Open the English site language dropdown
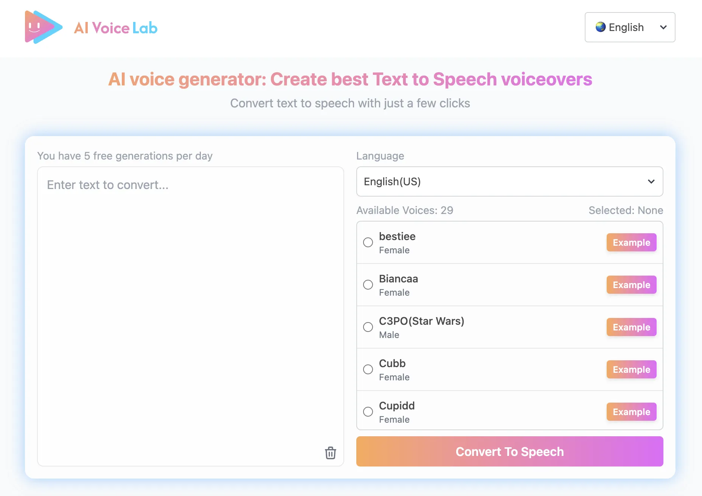702x496 pixels. (x=629, y=27)
